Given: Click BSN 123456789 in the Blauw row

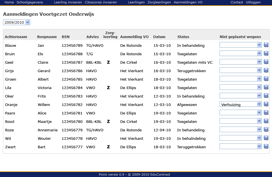Looking at the screenshot, I should click(72, 45).
